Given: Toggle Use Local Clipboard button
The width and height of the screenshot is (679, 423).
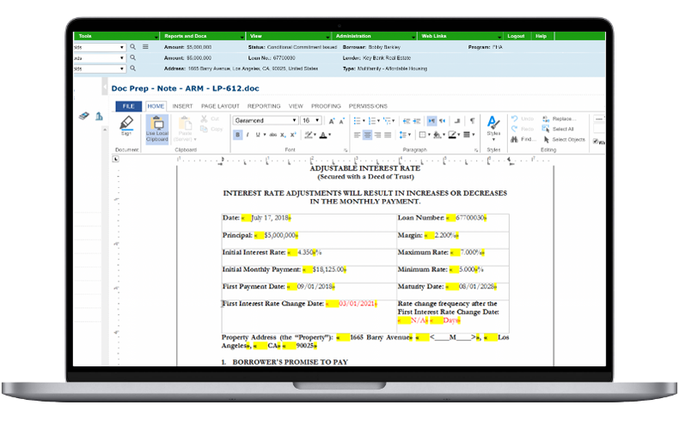Looking at the screenshot, I should pyautogui.click(x=157, y=129).
